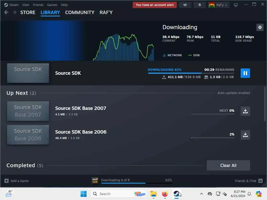
Task: Open the notifications bell in Steam
Action: tap(199, 5)
